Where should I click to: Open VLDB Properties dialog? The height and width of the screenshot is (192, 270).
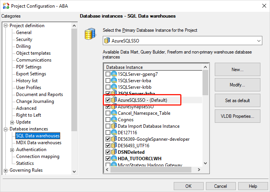pyautogui.click(x=237, y=116)
